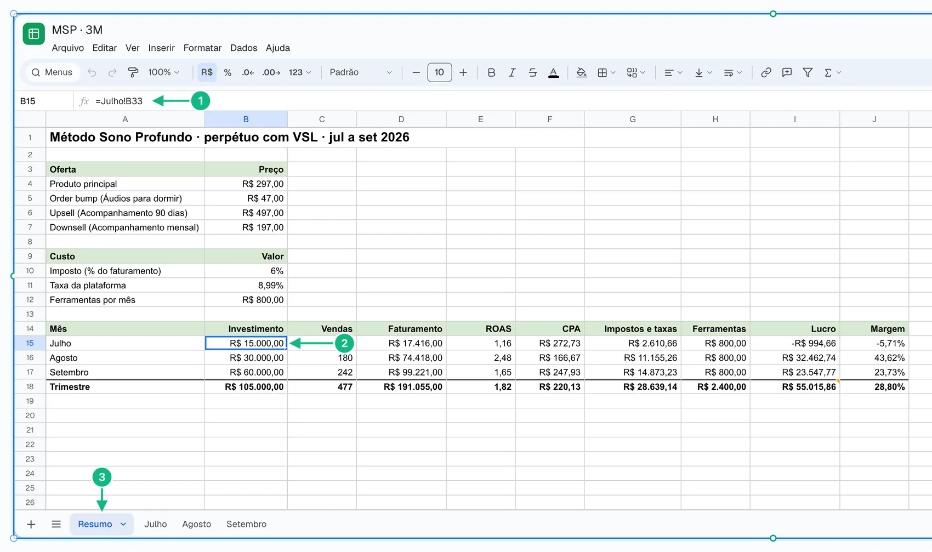Open the Inserir menu

(161, 48)
